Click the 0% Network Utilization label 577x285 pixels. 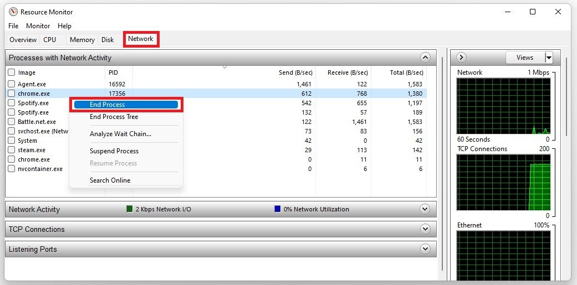316,209
